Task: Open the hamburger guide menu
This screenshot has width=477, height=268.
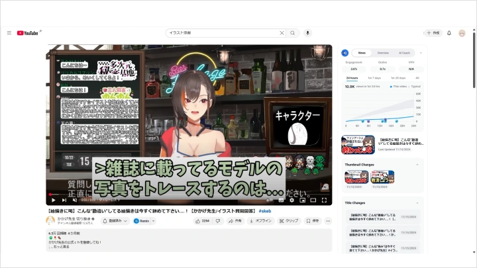Action: (x=9, y=32)
